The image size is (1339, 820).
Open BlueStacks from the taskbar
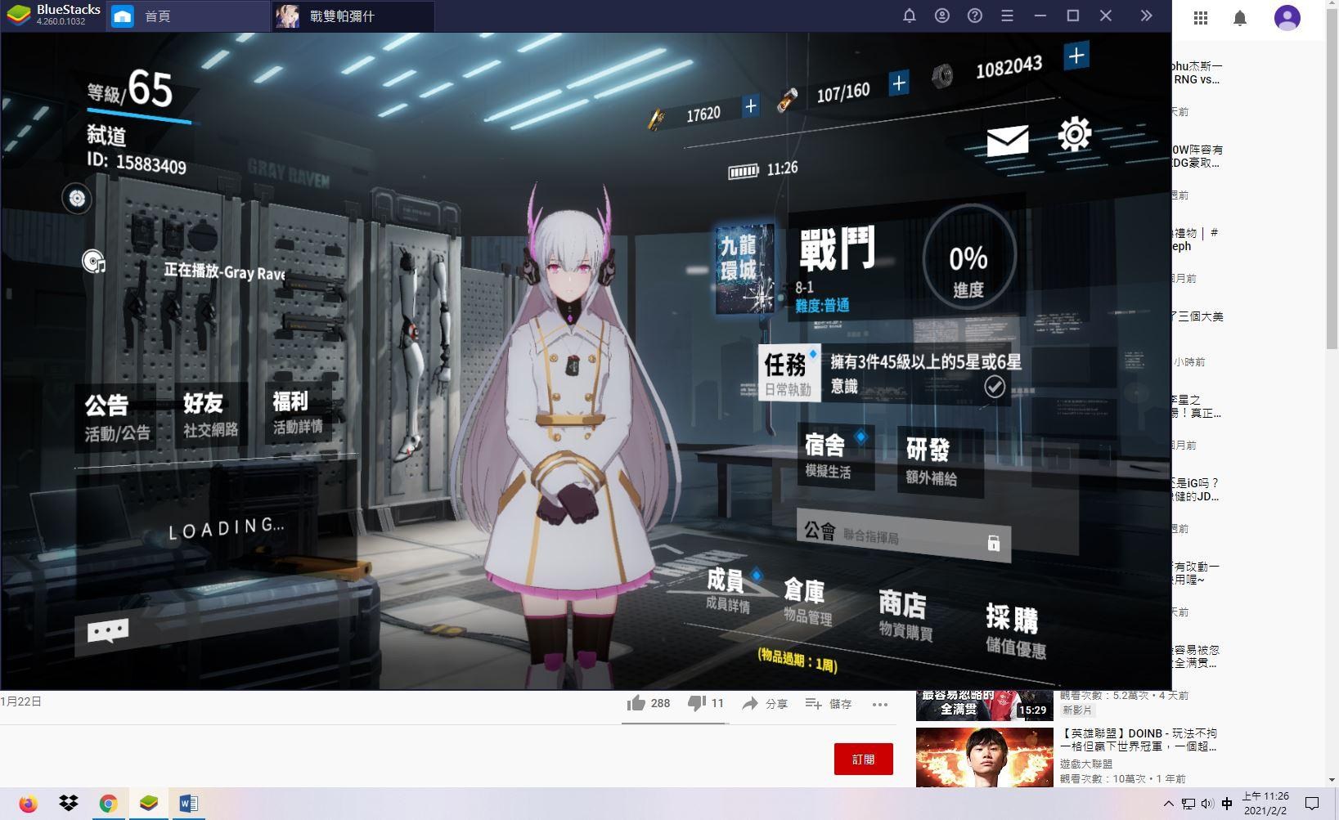click(148, 804)
